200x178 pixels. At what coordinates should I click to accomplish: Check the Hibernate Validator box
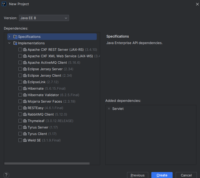click(x=20, y=95)
